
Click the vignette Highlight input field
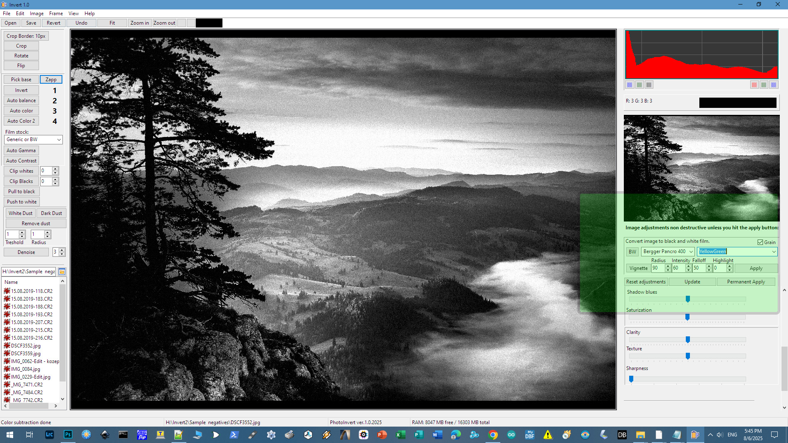[719, 268]
